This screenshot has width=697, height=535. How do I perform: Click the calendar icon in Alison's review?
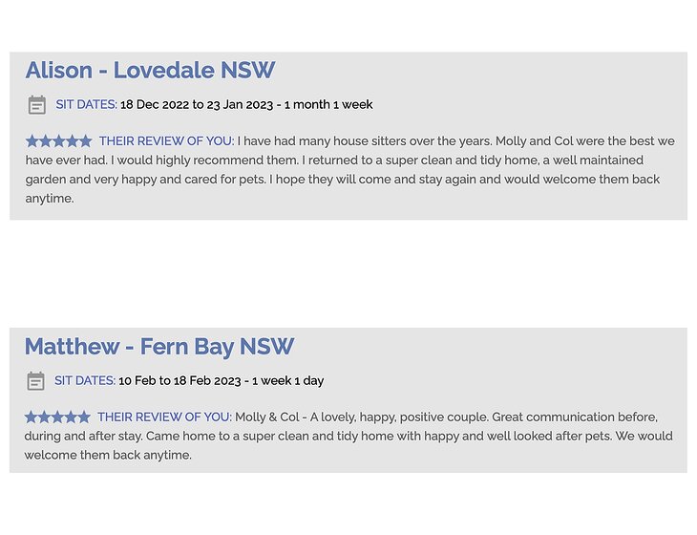point(37,105)
